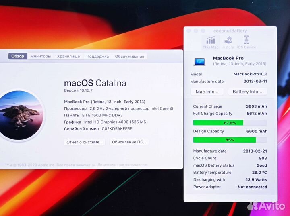Click the Отчет о системе button
Viewport: 290px width, 216px height.
tap(85, 142)
